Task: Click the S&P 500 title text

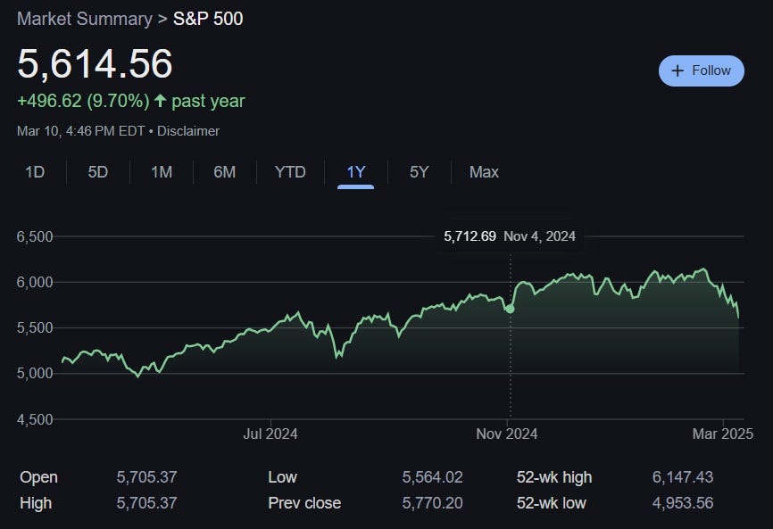Action: 208,19
